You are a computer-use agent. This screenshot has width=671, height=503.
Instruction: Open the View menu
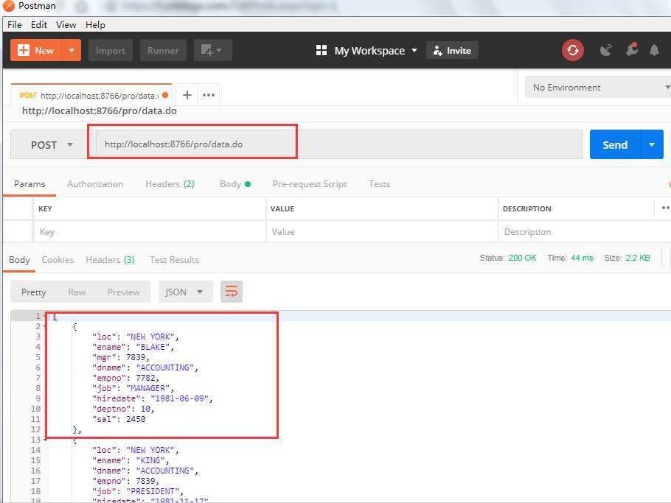click(x=66, y=25)
